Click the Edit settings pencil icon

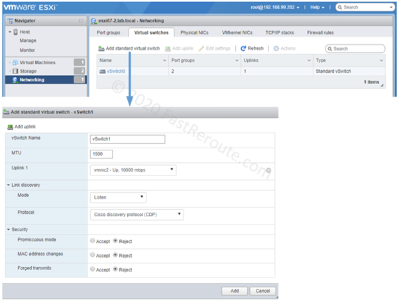[x=201, y=48]
